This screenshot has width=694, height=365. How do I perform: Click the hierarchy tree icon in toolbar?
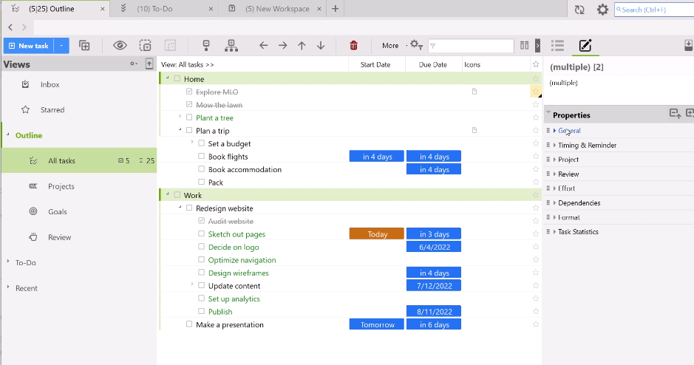231,45
